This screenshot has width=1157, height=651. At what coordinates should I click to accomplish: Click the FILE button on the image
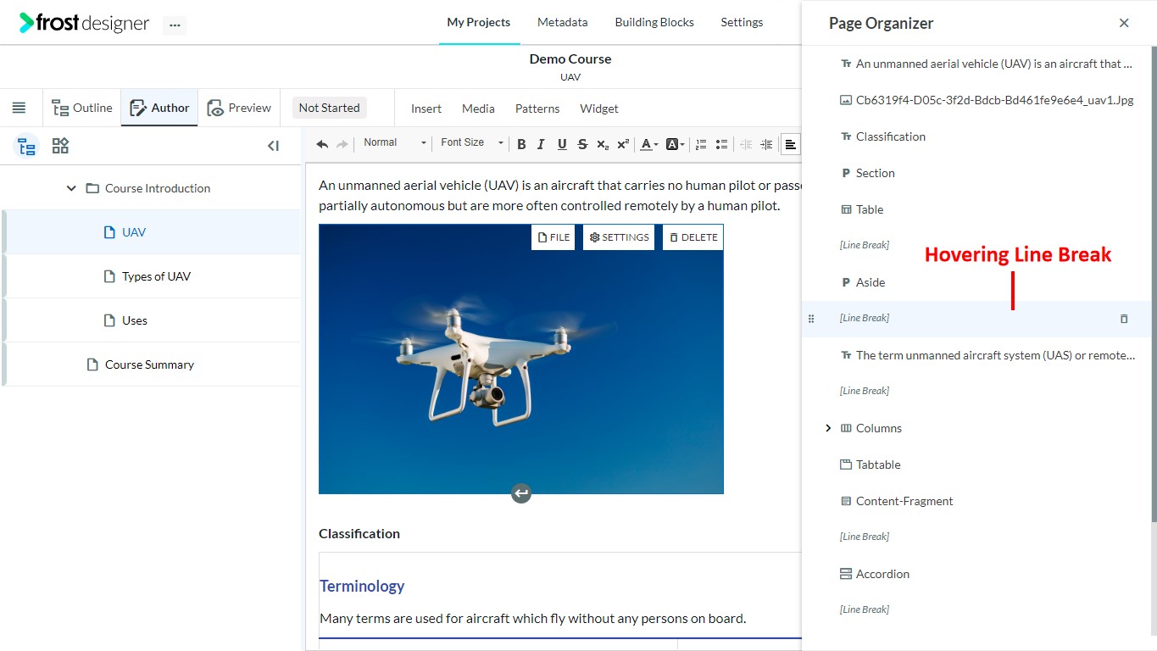click(x=553, y=237)
